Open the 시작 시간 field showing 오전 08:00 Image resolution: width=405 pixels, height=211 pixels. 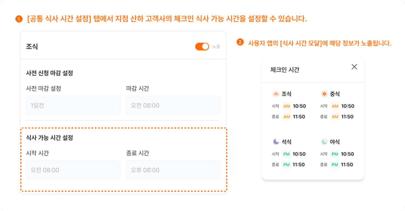73,170
